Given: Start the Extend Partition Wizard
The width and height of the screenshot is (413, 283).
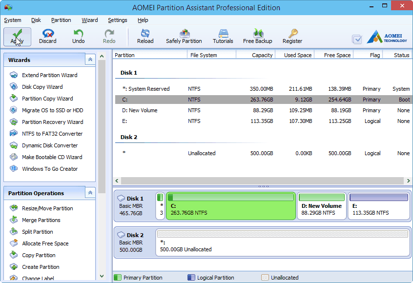Looking at the screenshot, I should 49,75.
